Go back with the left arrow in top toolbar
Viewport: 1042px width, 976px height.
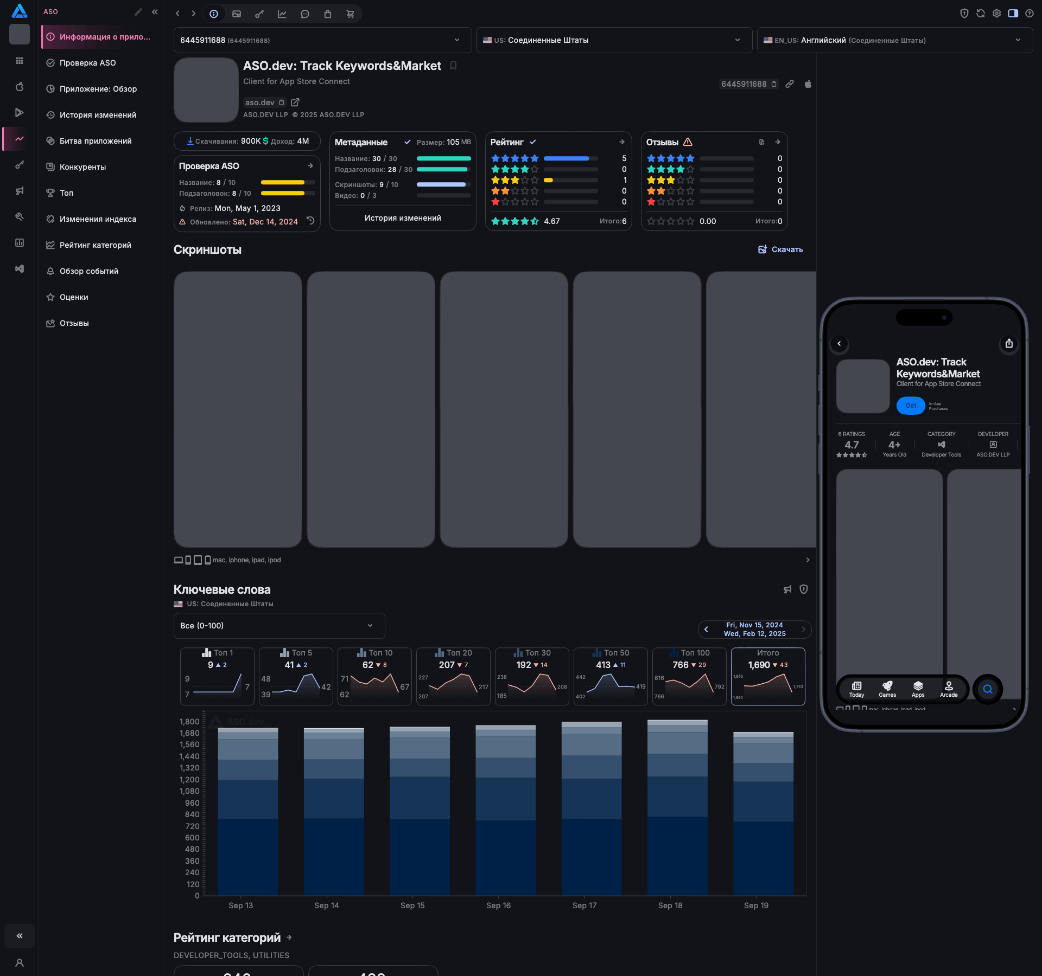(x=177, y=14)
